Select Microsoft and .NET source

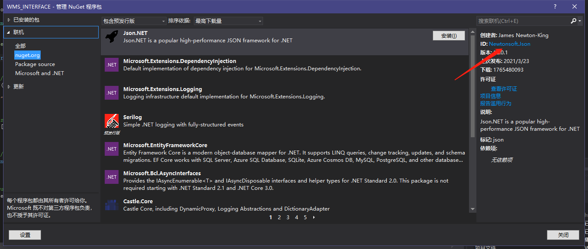(39, 73)
